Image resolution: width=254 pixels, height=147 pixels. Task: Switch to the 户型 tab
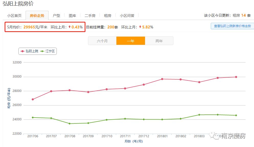point(57,16)
